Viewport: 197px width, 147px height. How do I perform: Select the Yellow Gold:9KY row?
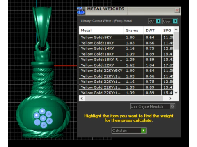click(x=126, y=37)
